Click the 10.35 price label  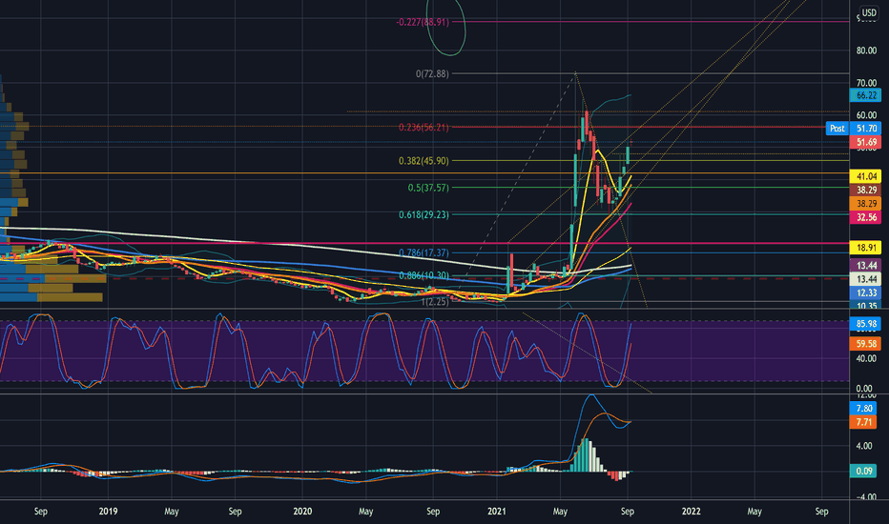[866, 305]
